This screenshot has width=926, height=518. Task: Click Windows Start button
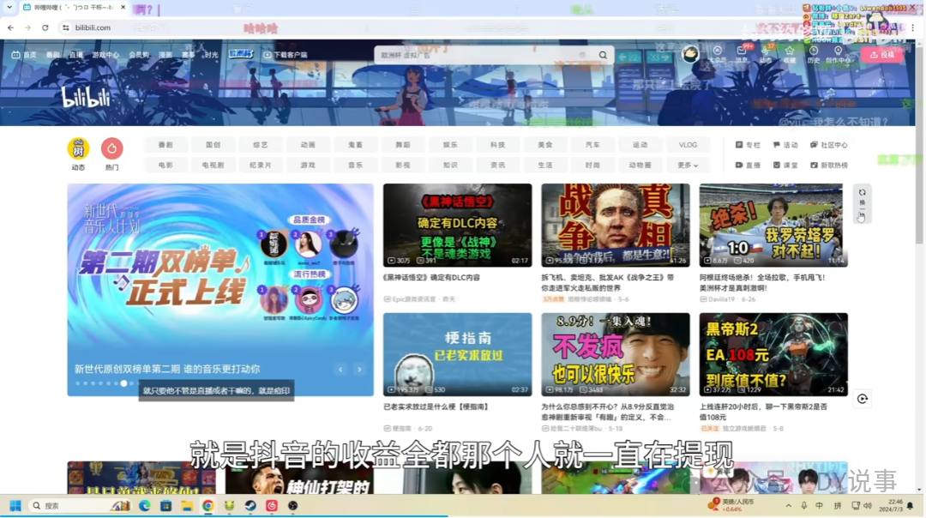point(15,506)
